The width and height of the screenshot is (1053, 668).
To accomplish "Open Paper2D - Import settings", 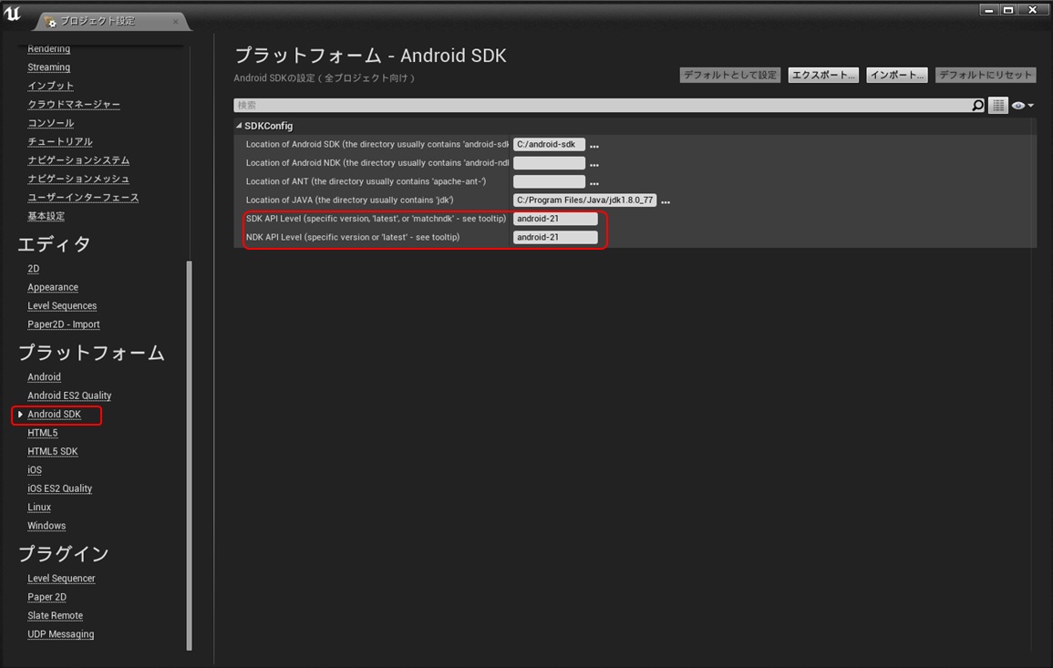I will coord(63,324).
